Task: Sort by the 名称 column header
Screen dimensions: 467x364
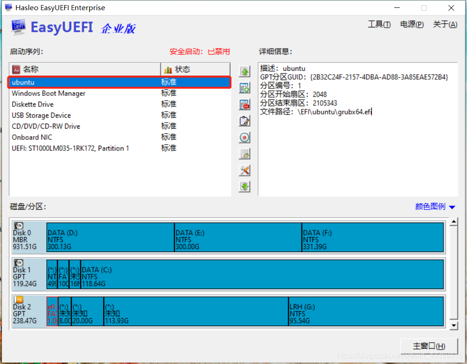Action: coord(85,69)
